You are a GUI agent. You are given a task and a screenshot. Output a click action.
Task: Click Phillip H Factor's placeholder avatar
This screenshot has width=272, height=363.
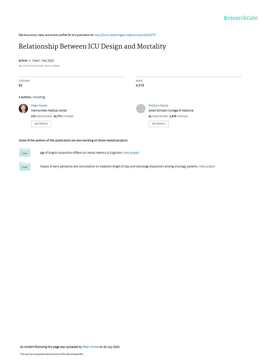coord(141,108)
